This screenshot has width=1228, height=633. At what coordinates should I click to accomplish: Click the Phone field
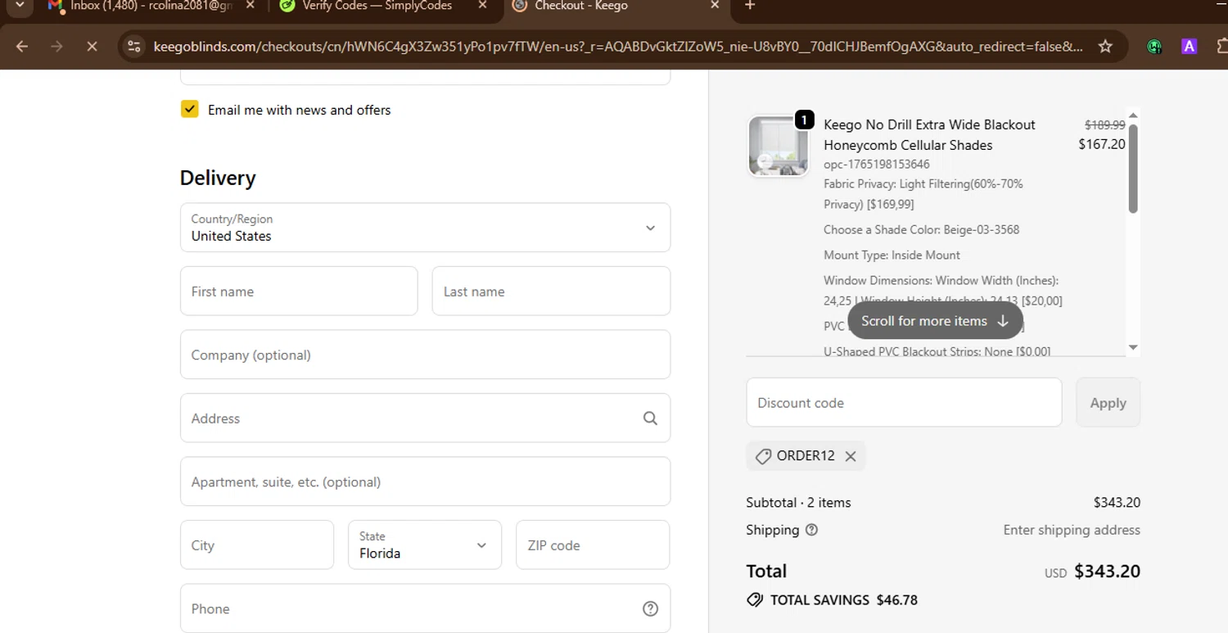click(x=425, y=608)
